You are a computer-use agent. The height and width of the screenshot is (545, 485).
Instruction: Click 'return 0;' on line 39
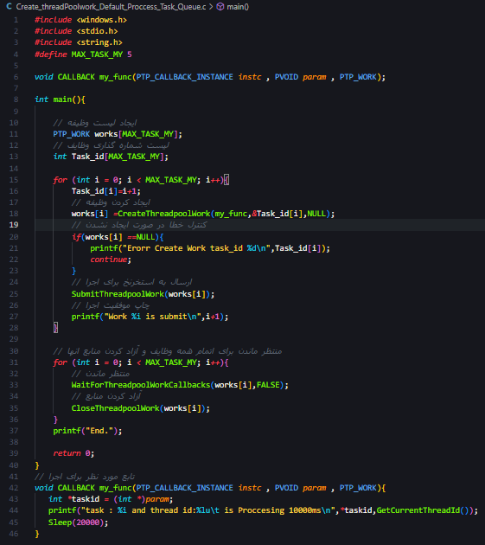73,453
